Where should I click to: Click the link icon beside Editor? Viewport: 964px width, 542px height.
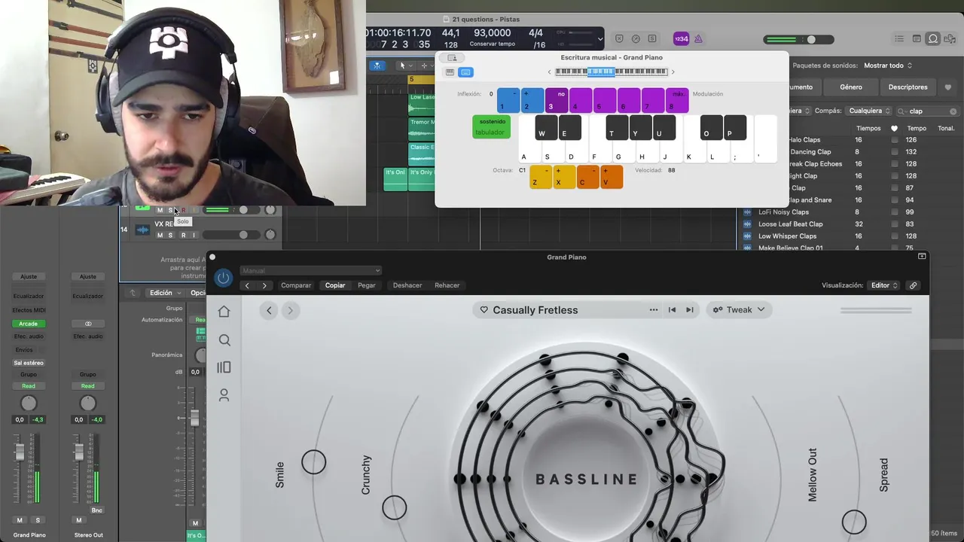[913, 285]
